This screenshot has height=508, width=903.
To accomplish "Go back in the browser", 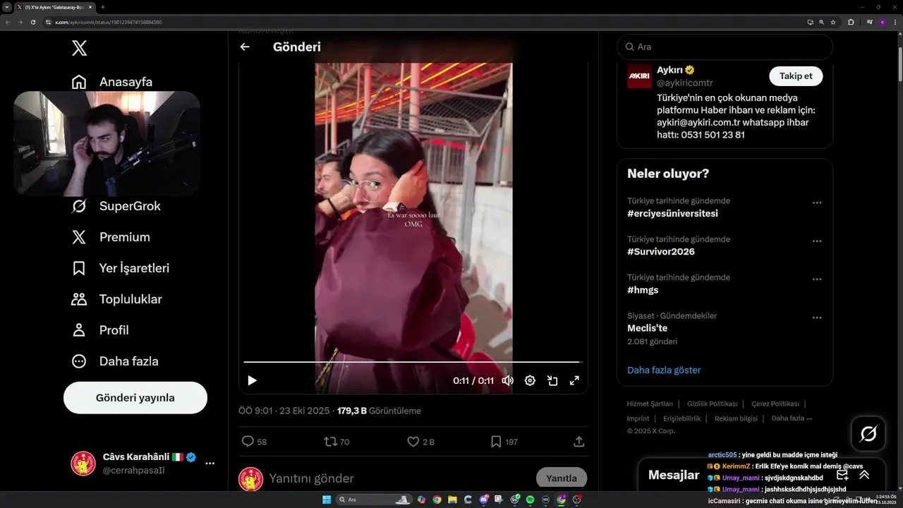I will pos(8,22).
